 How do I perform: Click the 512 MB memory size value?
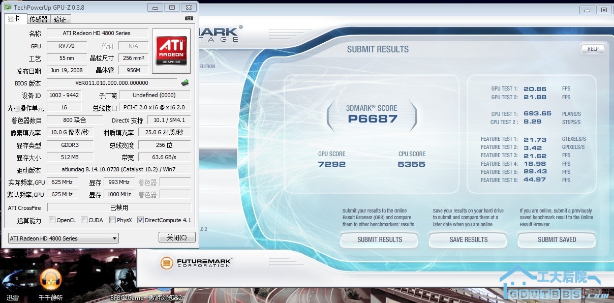tap(69, 157)
